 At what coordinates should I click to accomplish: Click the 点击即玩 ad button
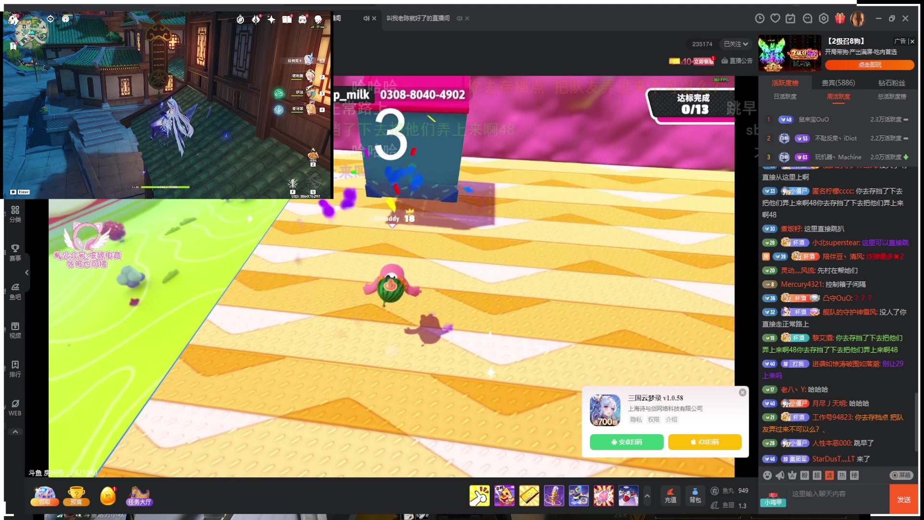pos(870,65)
